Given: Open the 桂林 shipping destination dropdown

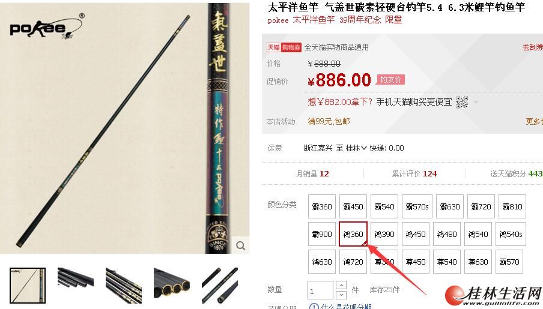Looking at the screenshot, I should coord(356,148).
